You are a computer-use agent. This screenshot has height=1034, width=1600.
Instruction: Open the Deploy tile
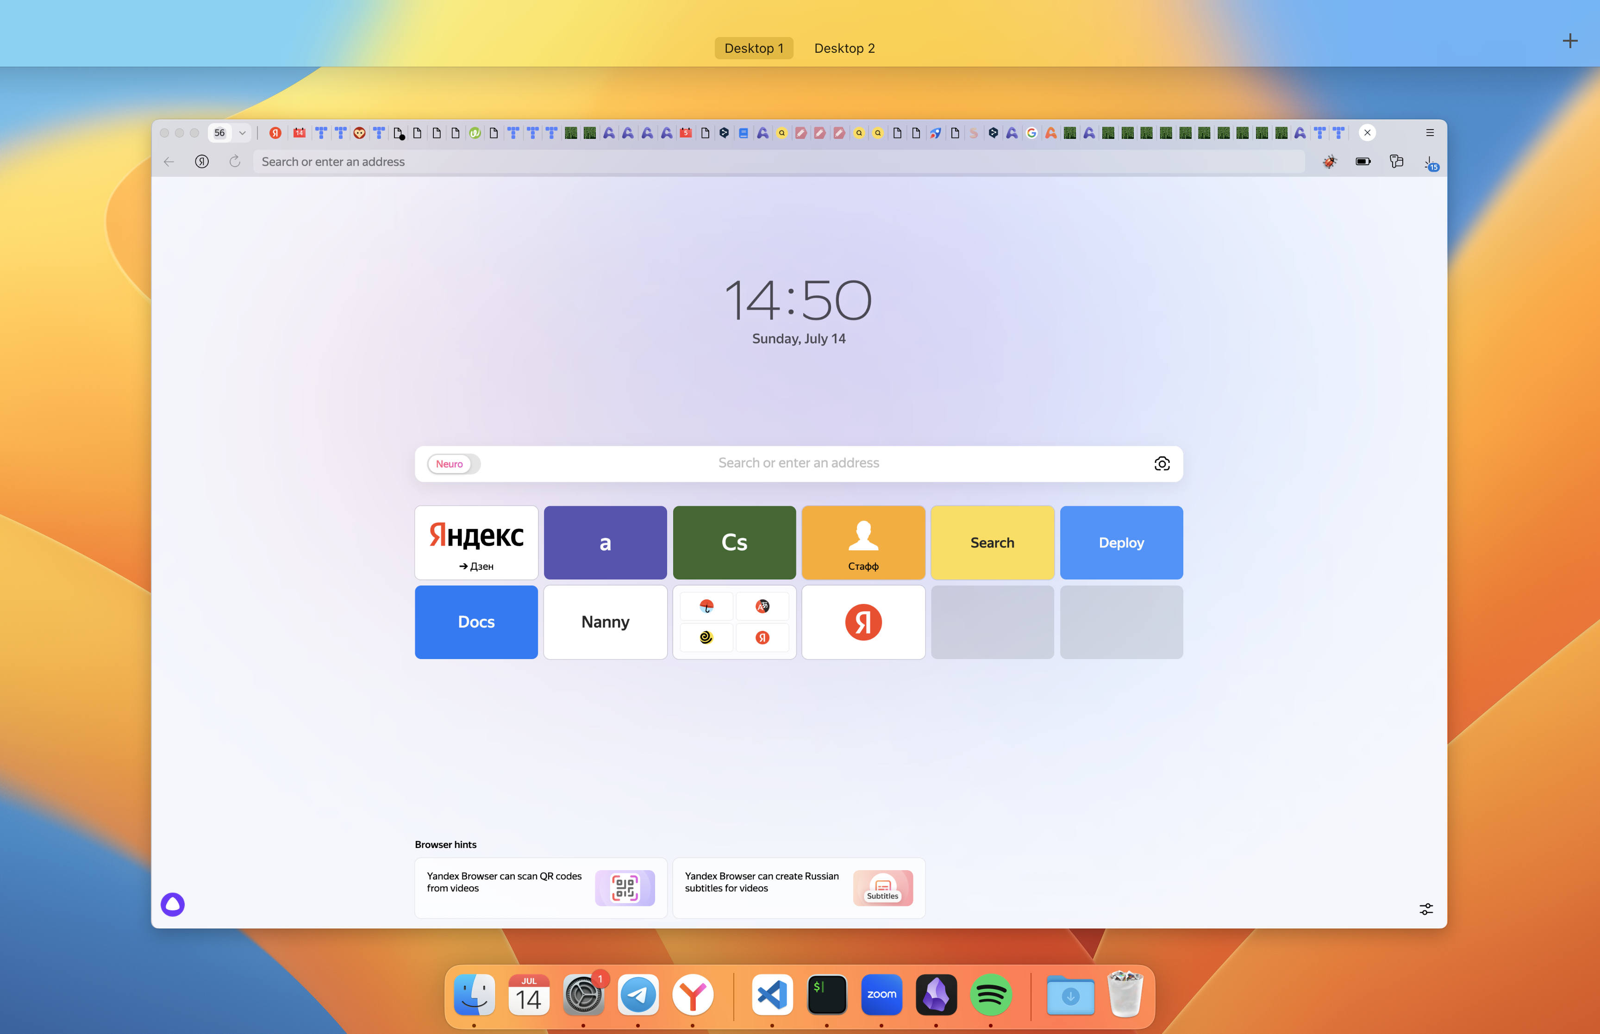tap(1121, 542)
